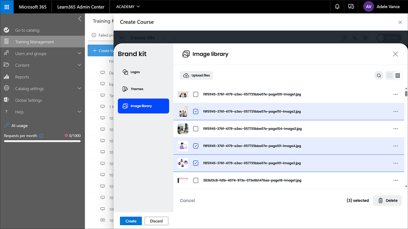
Task: Switch to list view in Image library
Action: [398, 76]
